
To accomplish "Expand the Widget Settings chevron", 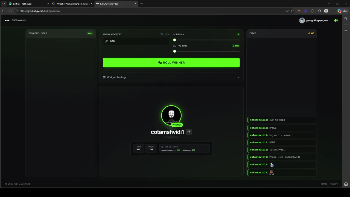I will tap(238, 77).
